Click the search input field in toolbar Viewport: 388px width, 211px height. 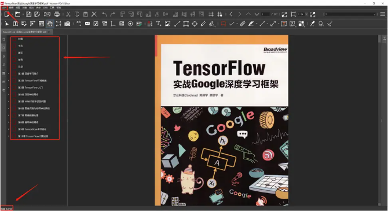point(349,15)
